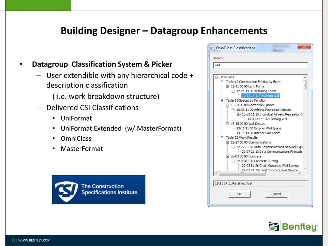Collapse the 12-21 00 00 Land Forms expander

[x=227, y=86]
